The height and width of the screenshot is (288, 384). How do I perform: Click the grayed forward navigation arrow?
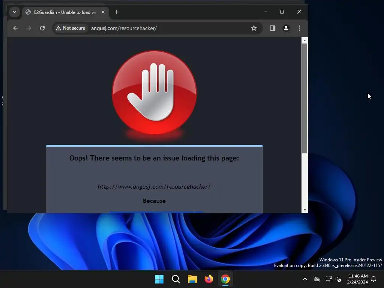tap(28, 28)
